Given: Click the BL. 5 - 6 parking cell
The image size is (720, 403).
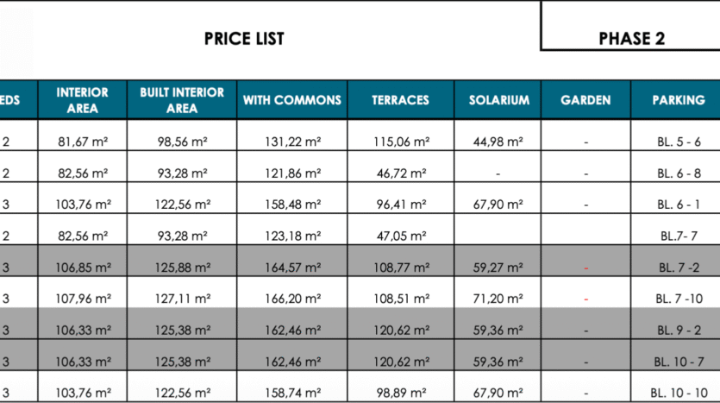Looking at the screenshot, I should click(x=676, y=135).
